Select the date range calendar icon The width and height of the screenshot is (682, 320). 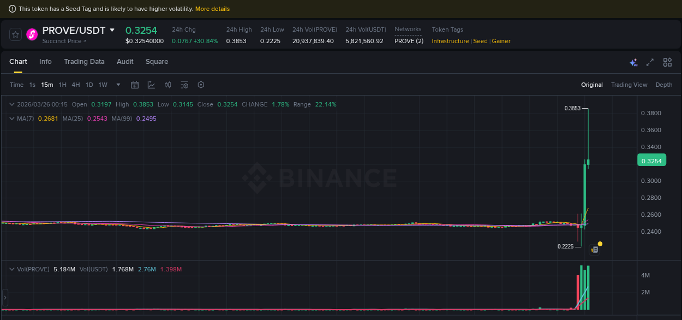pyautogui.click(x=135, y=85)
